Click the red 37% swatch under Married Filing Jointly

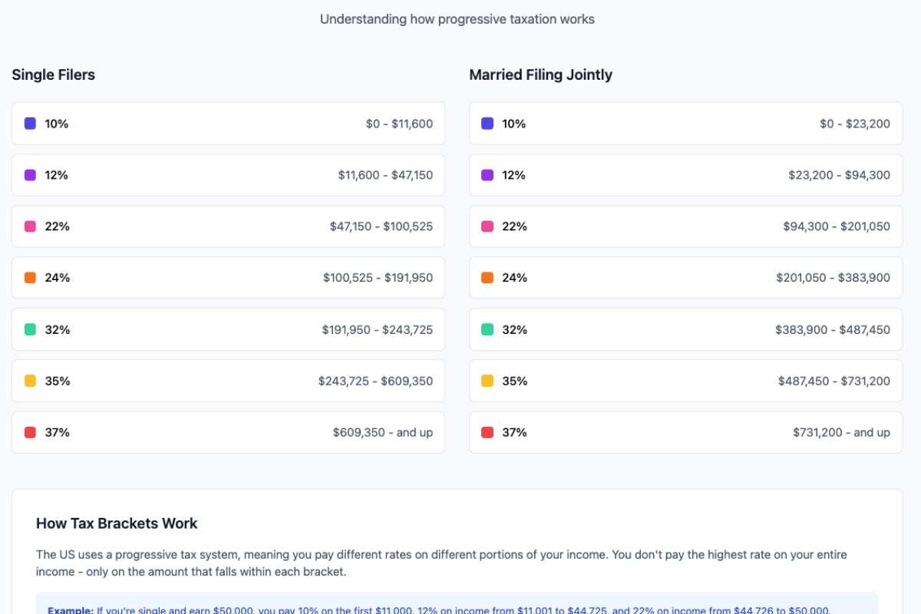click(x=487, y=432)
